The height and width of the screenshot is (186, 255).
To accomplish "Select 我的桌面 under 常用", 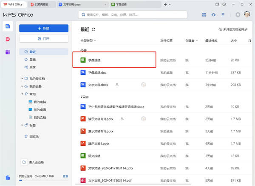I will coord(37,110).
